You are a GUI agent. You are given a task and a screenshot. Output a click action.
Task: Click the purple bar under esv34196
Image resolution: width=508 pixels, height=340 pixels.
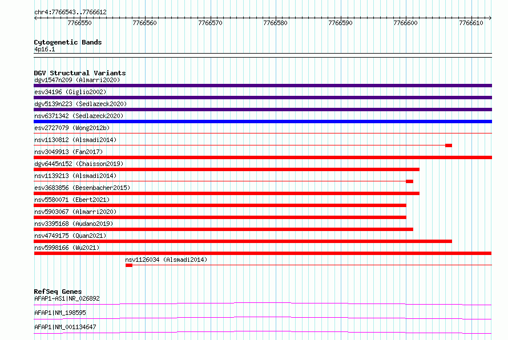pyautogui.click(x=263, y=98)
